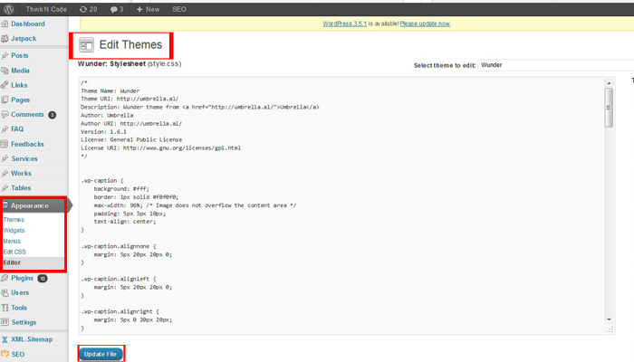Image resolution: width=634 pixels, height=362 pixels.
Task: Click the ".wp-caption.alignleft {" line
Action: pos(118,279)
